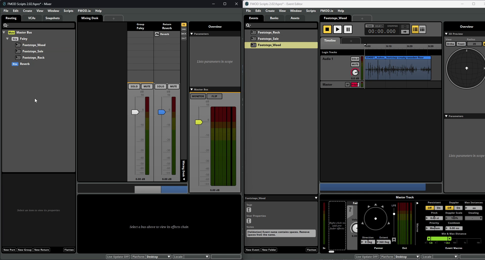
Task: Open the Mixer routing search magnifier
Action: (x=6, y=25)
